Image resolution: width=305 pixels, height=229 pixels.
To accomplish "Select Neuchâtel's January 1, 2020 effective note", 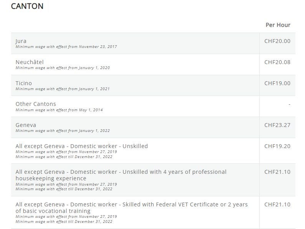I will tap(63, 68).
